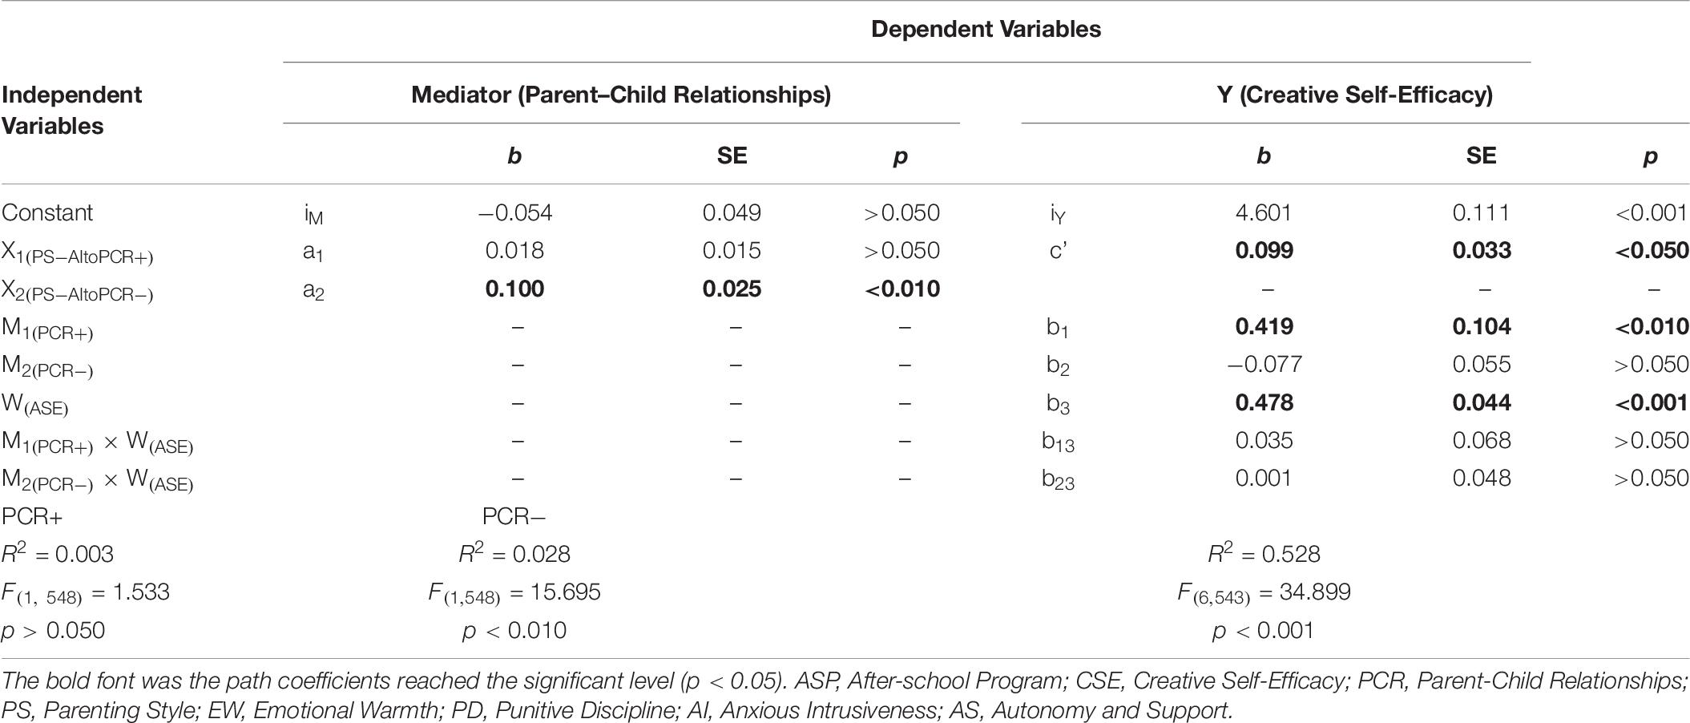Select the M2(PCR−) row label

pos(47,366)
